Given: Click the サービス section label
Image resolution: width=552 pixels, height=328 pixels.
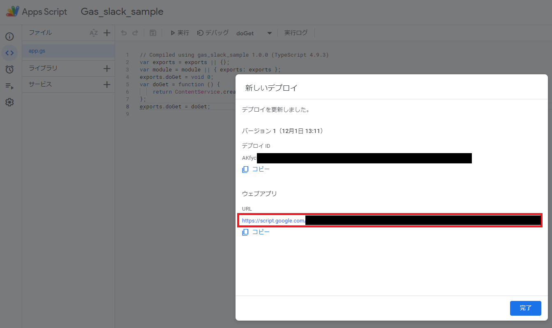Looking at the screenshot, I should [x=40, y=84].
